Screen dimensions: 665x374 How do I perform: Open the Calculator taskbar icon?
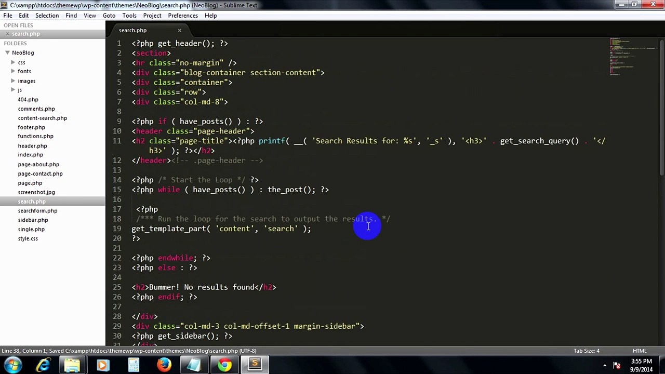click(x=134, y=365)
